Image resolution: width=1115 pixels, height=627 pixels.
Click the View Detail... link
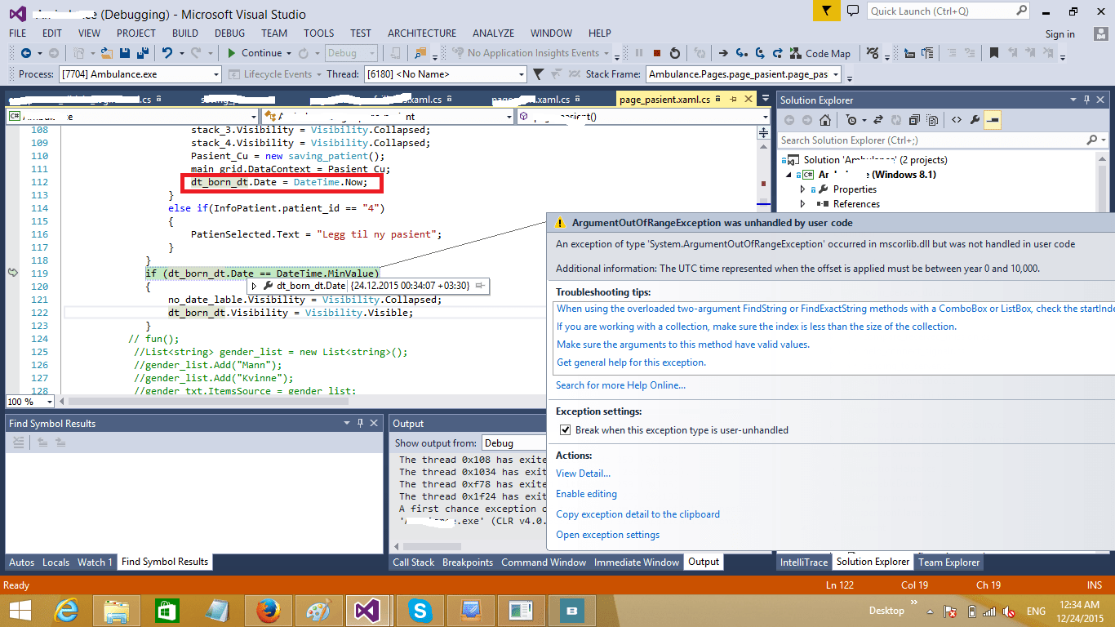(583, 474)
